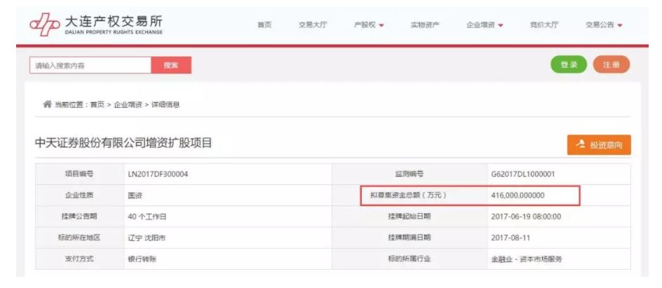Select the value 40 个工作日
This screenshot has height=288, width=662.
tap(147, 217)
